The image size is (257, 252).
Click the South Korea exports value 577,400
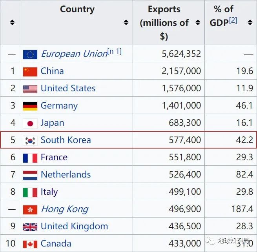pyautogui.click(x=185, y=140)
